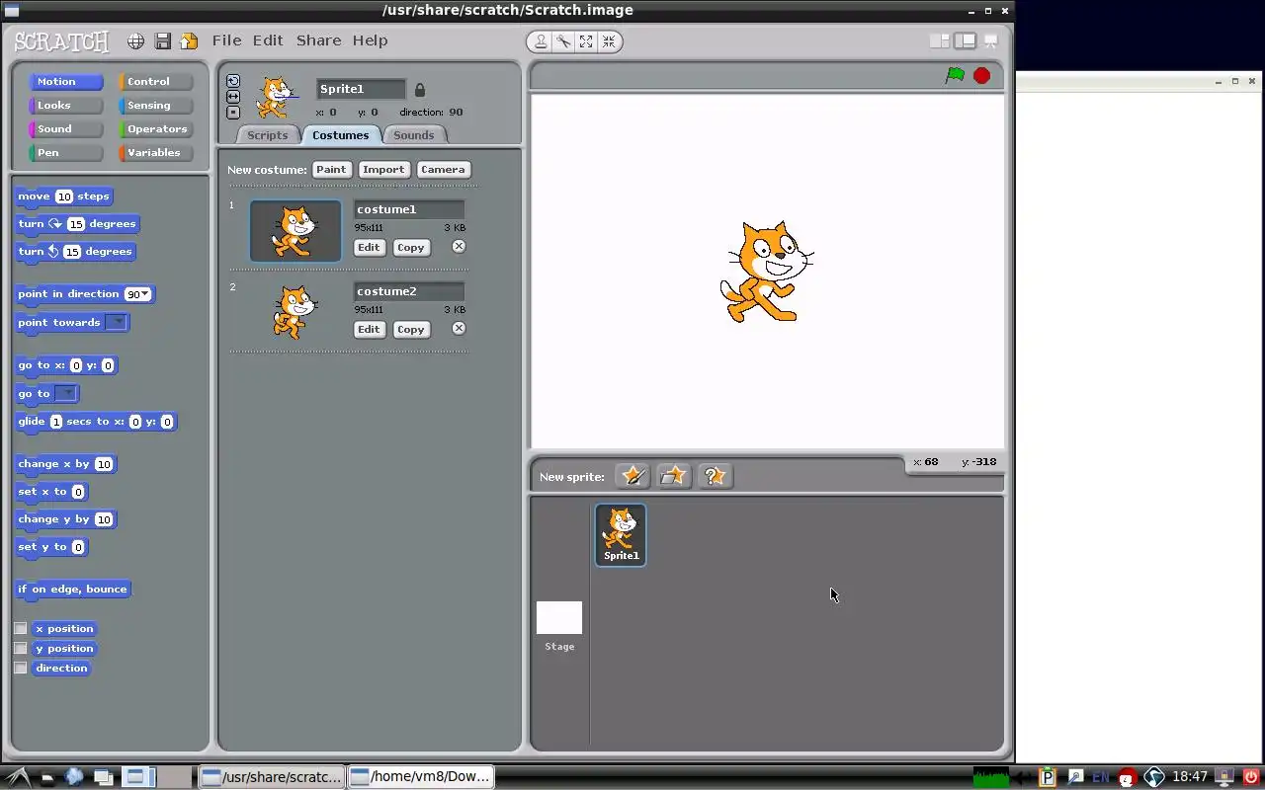Viewport: 1265px width, 790px height.
Task: Set rotation style to can rotate
Action: pyautogui.click(x=233, y=81)
